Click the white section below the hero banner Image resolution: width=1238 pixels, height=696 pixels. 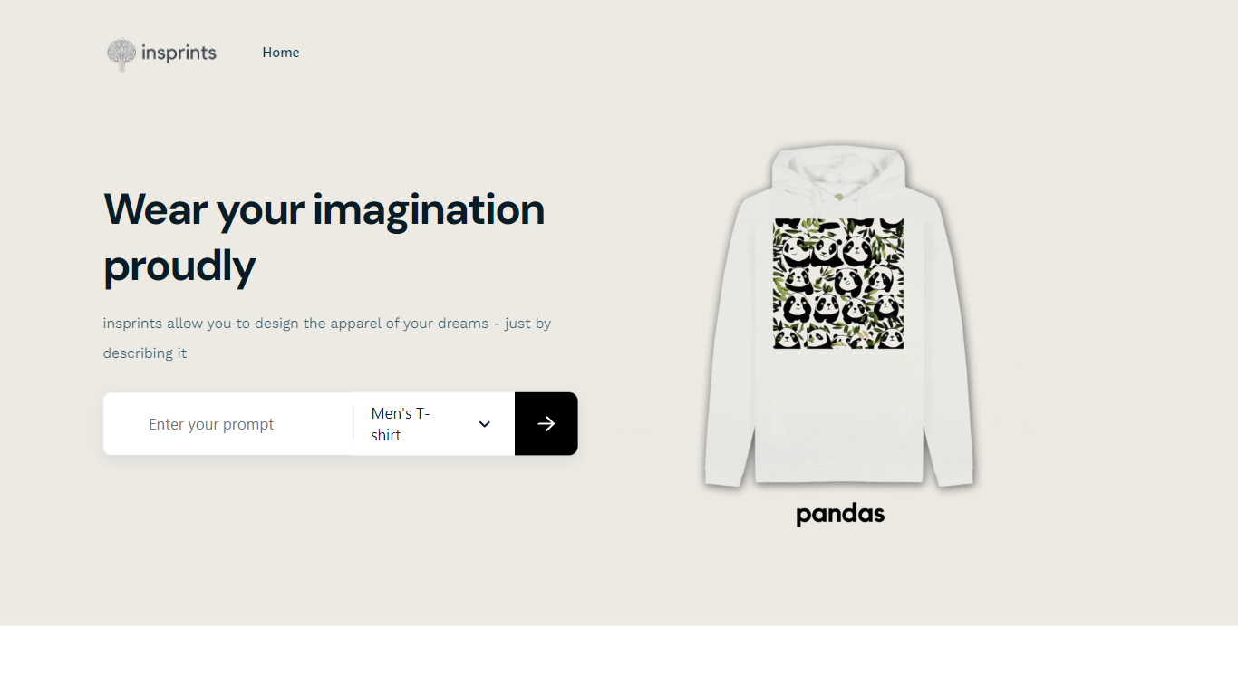tap(619, 661)
